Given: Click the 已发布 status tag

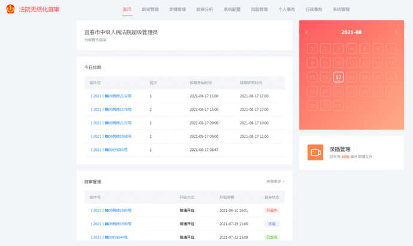Looking at the screenshot, I should [x=272, y=237].
